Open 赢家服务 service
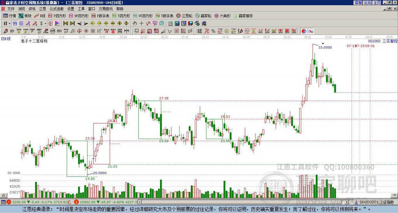Viewport: 398px width, 213px height. coord(243,16)
